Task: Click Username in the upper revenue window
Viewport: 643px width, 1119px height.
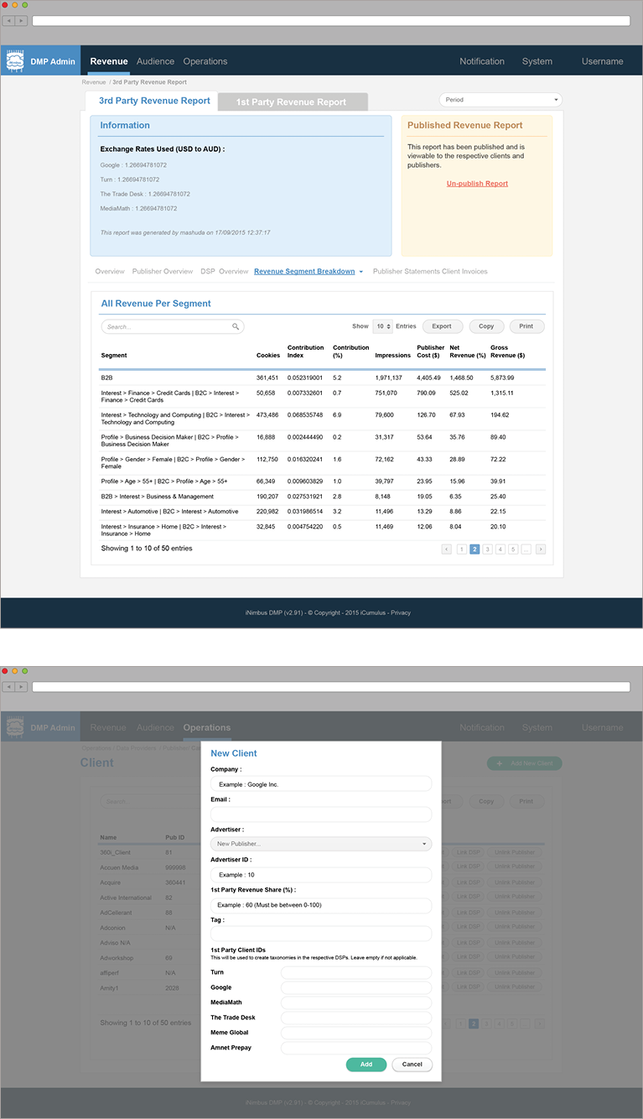Action: pos(603,61)
